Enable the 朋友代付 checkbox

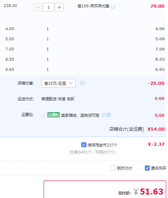[x=113, y=168]
